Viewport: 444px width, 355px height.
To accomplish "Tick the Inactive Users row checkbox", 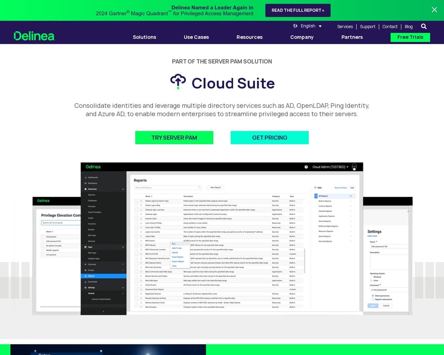I will pyautogui.click(x=136, y=219).
